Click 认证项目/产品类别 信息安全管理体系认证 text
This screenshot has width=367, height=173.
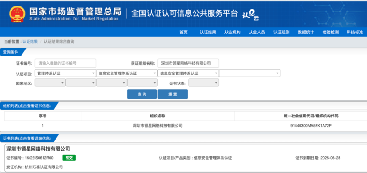[x=195, y=158]
